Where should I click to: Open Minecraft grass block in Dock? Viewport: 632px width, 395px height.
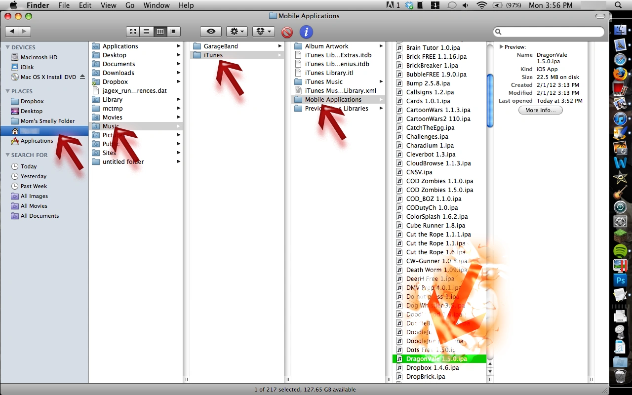620,236
